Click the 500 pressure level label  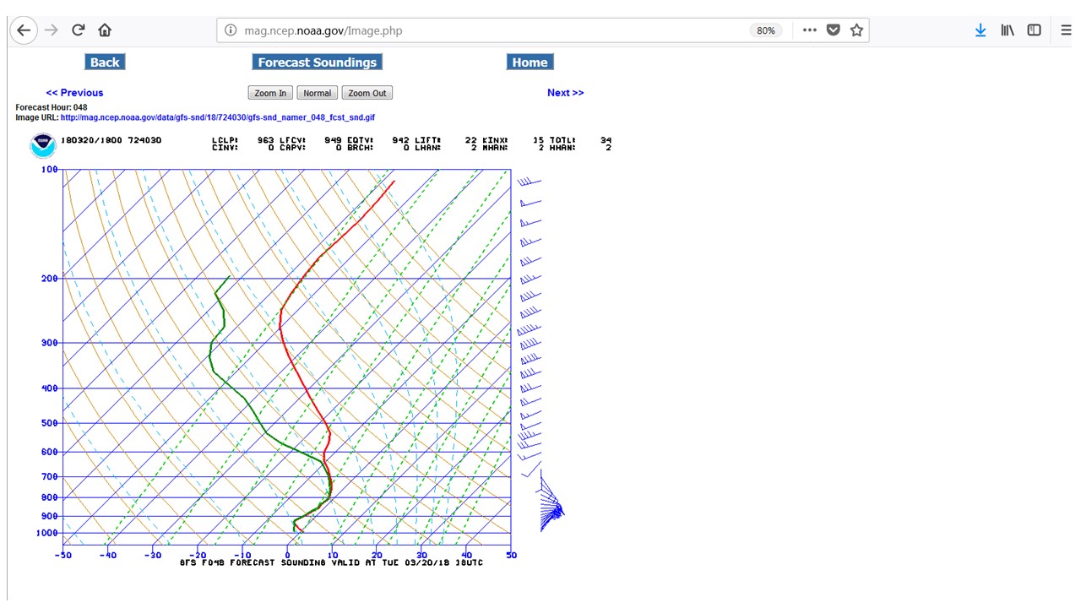50,423
